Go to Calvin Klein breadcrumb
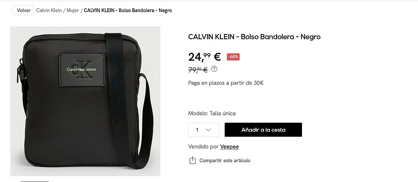418x182 pixels. click(x=49, y=10)
